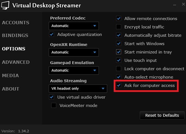Expand the OpenXR Runtime dropdown
186x134 pixels.
pos(74,52)
